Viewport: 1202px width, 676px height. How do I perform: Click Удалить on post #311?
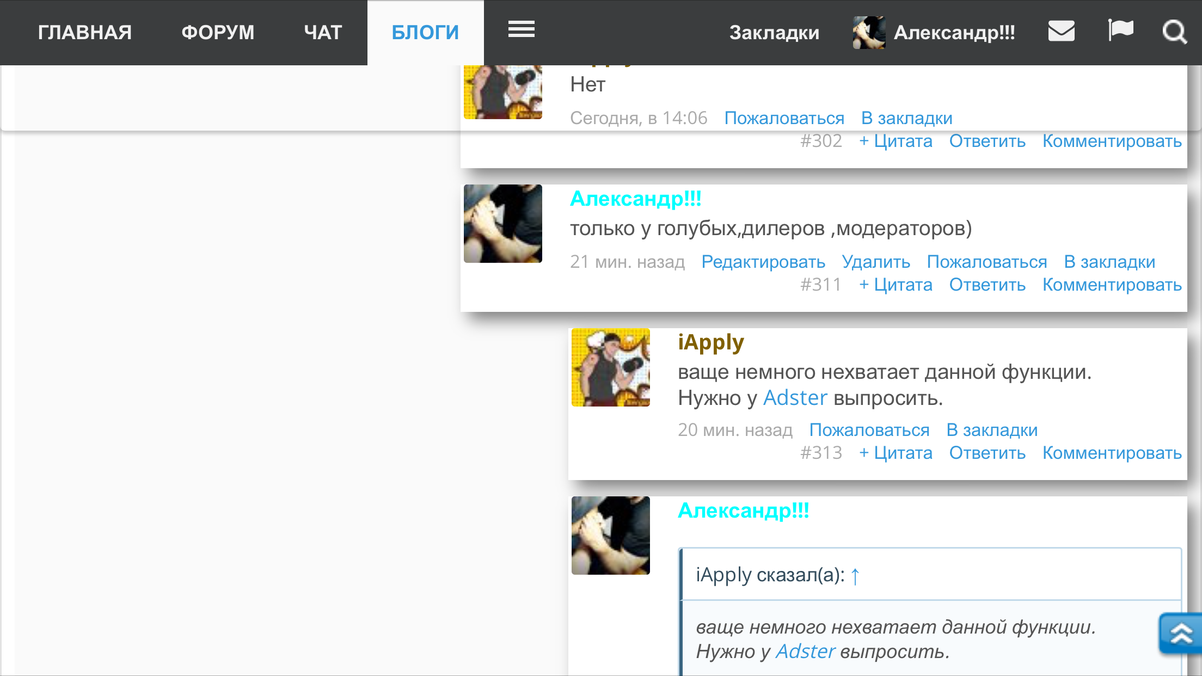[x=875, y=262]
